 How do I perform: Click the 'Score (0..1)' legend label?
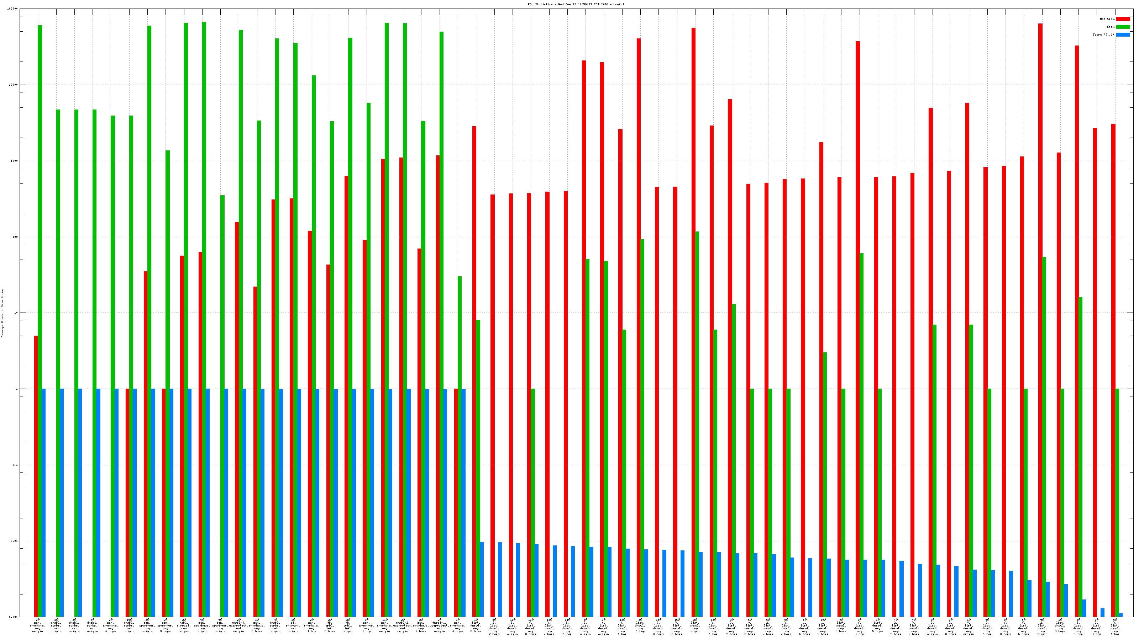pyautogui.click(x=1103, y=34)
